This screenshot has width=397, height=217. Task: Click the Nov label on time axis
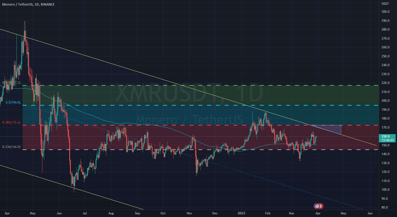(189, 213)
